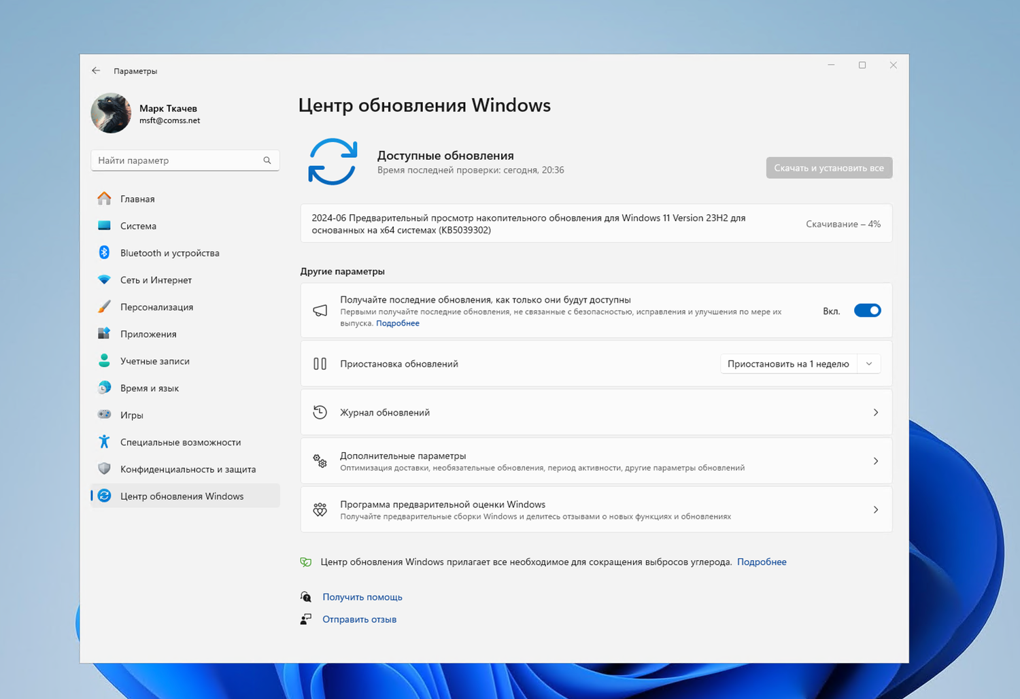Click the megaphone icon for latest updates

320,311
